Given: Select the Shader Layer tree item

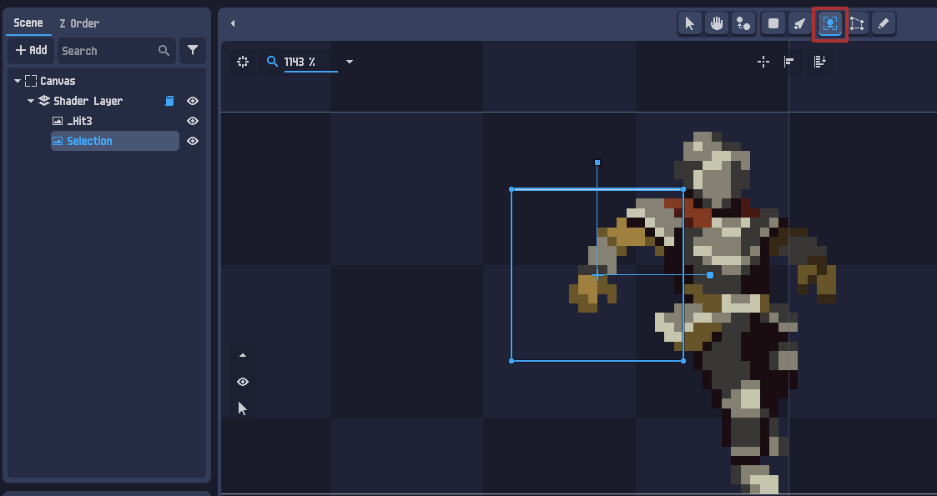Looking at the screenshot, I should 88,101.
